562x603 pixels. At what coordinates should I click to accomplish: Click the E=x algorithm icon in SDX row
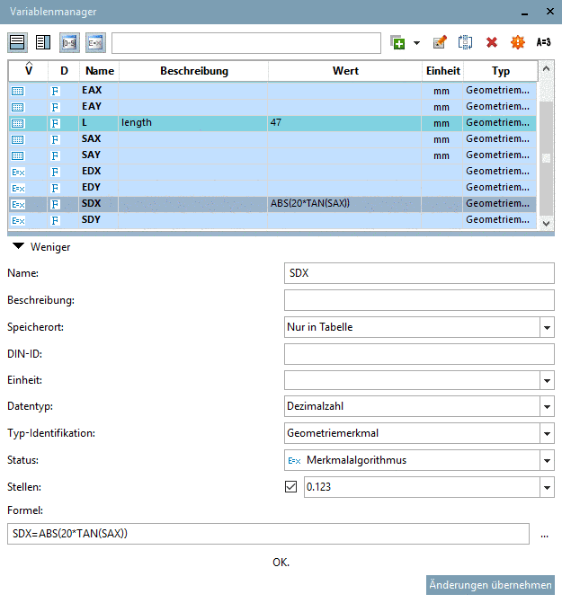[x=18, y=205]
